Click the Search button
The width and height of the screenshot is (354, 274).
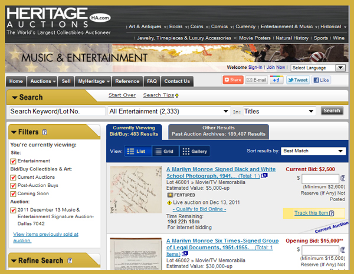pyautogui.click(x=332, y=111)
